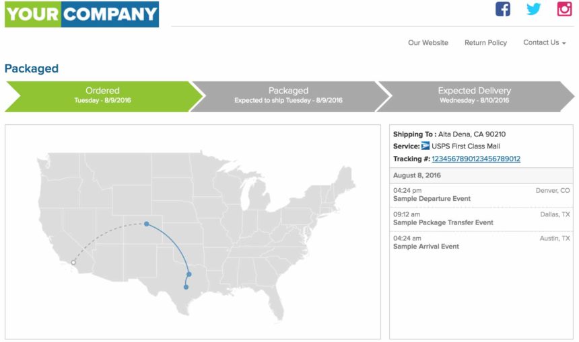Viewport: 579px width, 342px height.
Task: Click the Denver map marker dot
Action: click(x=146, y=224)
